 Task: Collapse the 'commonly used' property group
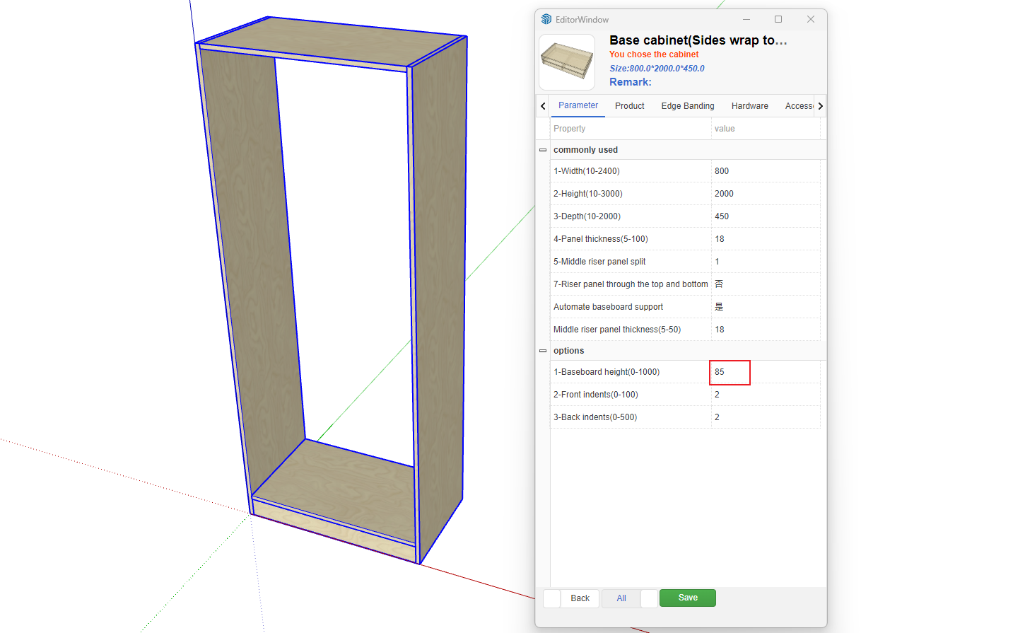point(543,150)
